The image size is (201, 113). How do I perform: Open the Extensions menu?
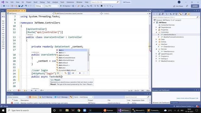click(x=70, y=2)
